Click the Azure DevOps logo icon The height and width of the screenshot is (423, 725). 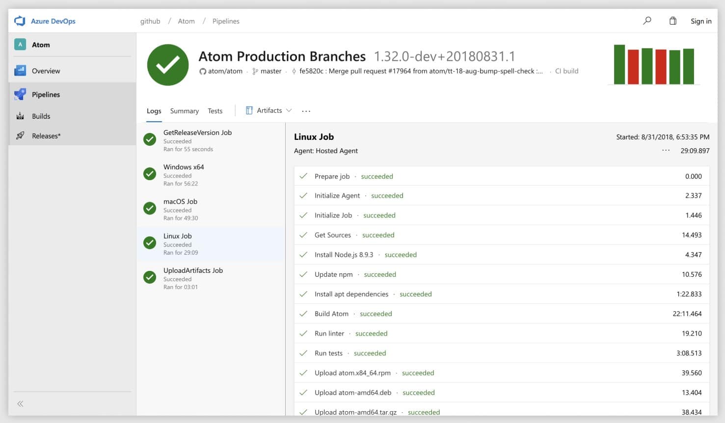(x=20, y=21)
